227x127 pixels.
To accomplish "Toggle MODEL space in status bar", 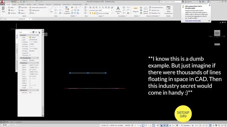I will pos(128,126).
